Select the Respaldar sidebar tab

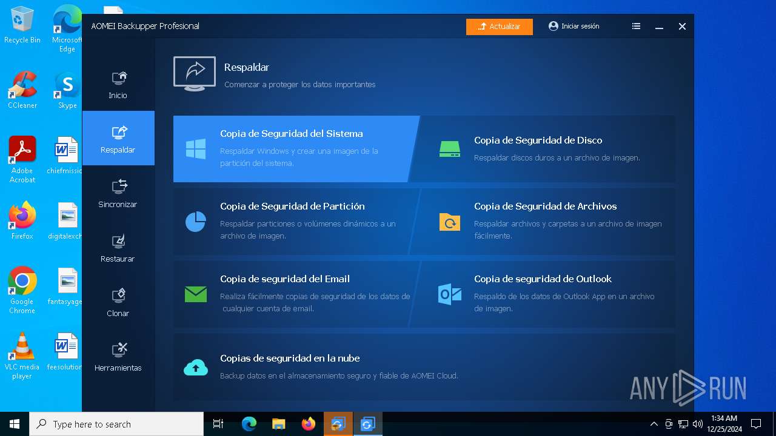[x=118, y=138]
